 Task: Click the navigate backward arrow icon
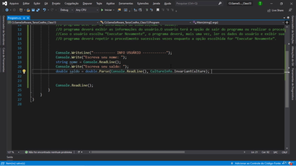[7, 10]
